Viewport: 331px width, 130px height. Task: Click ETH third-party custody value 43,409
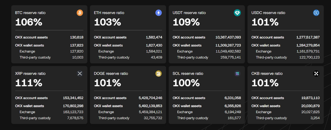pos(156,57)
